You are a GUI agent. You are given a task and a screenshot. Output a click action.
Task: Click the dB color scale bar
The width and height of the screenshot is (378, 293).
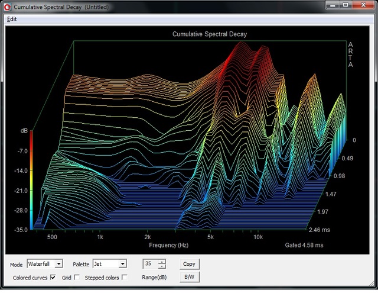click(31, 178)
